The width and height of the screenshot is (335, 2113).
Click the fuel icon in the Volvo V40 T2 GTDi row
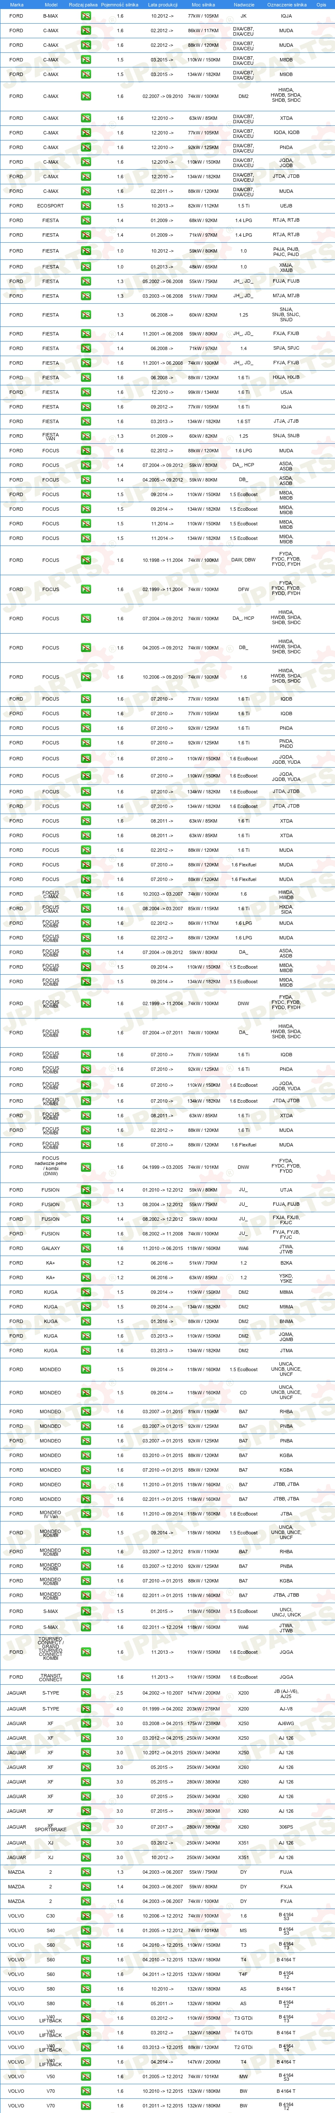pos(86,2047)
